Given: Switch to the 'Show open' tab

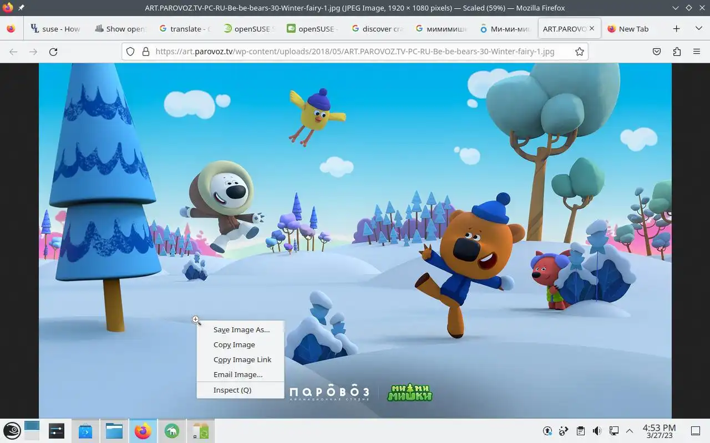Looking at the screenshot, I should coord(120,29).
